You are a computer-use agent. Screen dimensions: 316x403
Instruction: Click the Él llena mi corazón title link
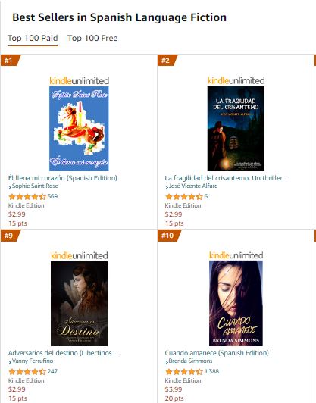[x=63, y=178]
